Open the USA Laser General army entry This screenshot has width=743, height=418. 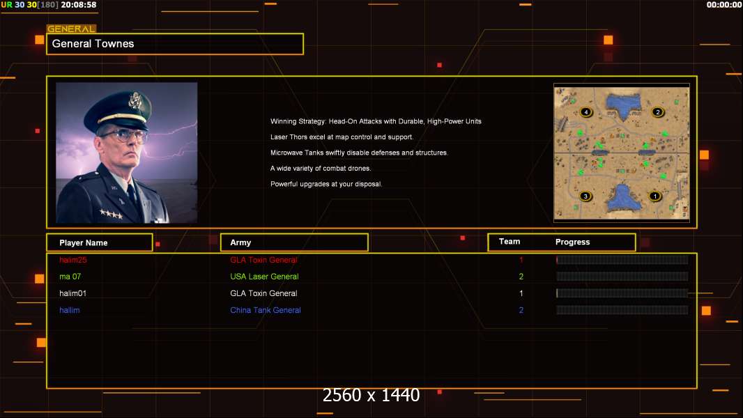[264, 277]
